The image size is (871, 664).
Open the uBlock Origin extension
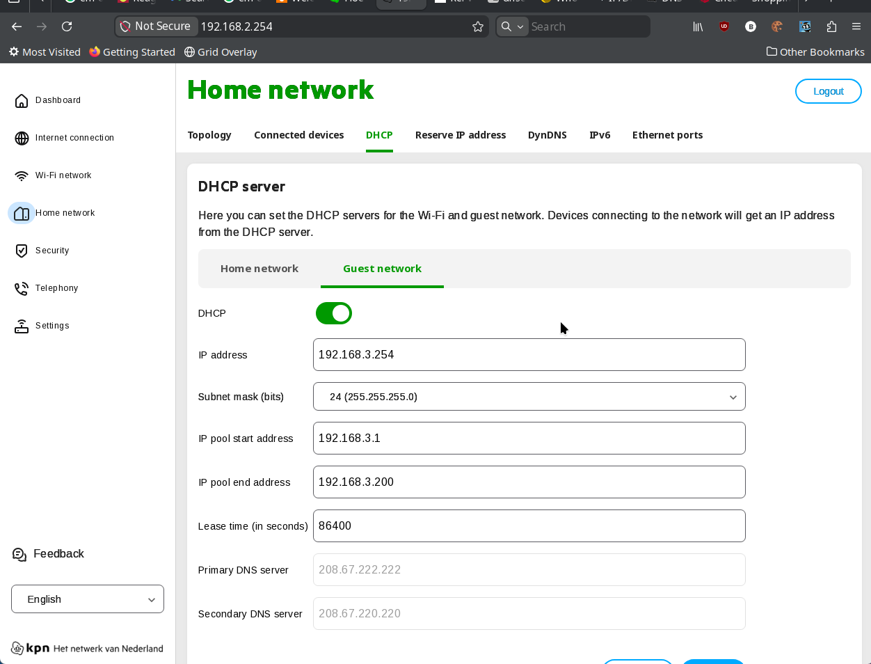(x=724, y=26)
